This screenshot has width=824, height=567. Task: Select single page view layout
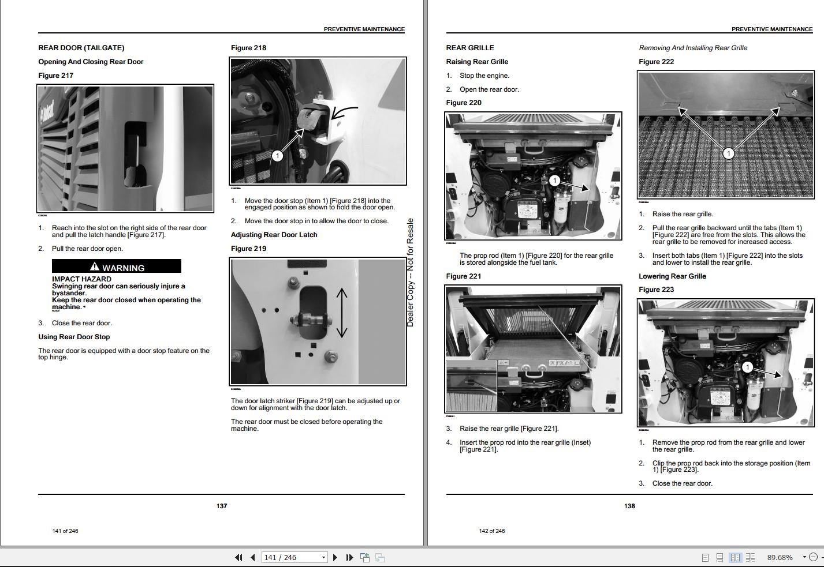[x=705, y=557]
